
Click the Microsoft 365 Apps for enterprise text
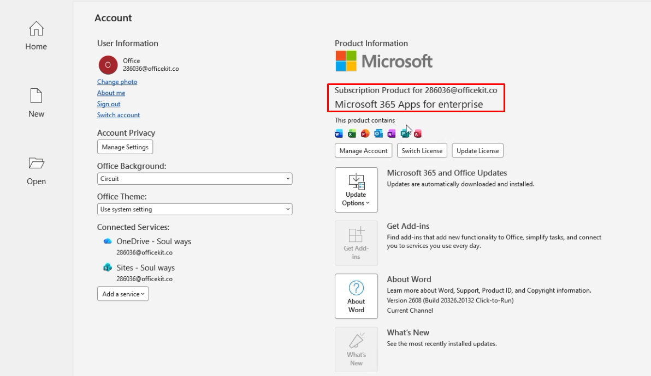click(409, 104)
